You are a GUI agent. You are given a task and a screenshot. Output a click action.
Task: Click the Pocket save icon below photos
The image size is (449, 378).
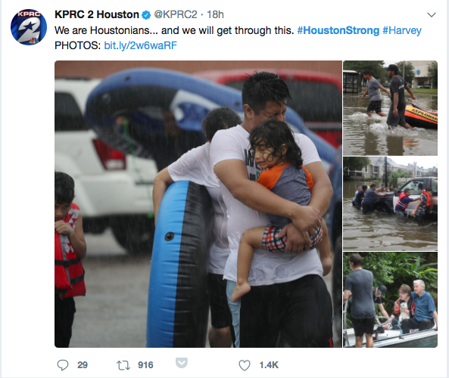[x=182, y=363]
